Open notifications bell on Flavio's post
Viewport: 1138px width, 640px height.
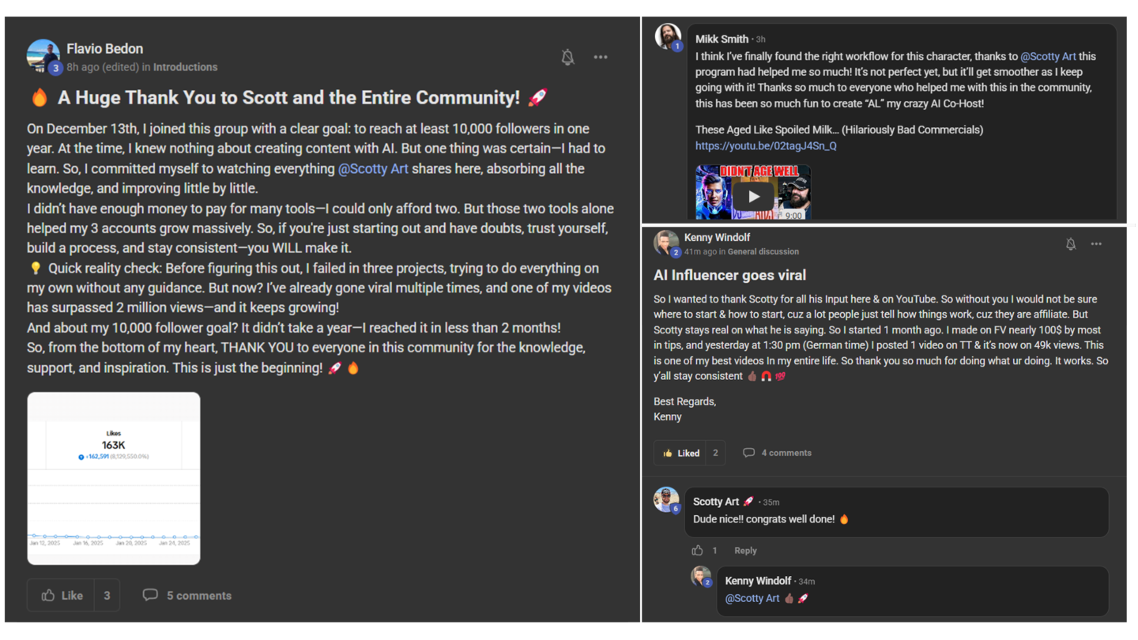567,57
